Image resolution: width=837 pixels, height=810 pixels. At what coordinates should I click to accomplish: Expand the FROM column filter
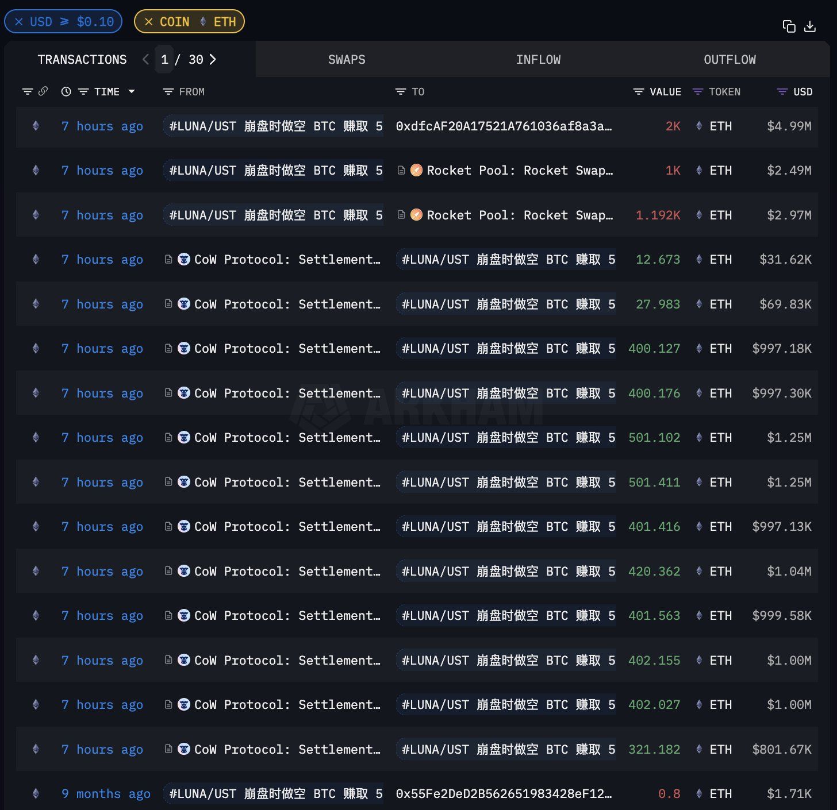coord(168,91)
